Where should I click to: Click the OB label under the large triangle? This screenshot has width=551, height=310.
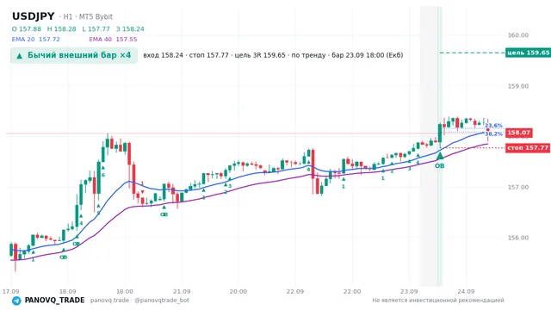[x=440, y=166]
